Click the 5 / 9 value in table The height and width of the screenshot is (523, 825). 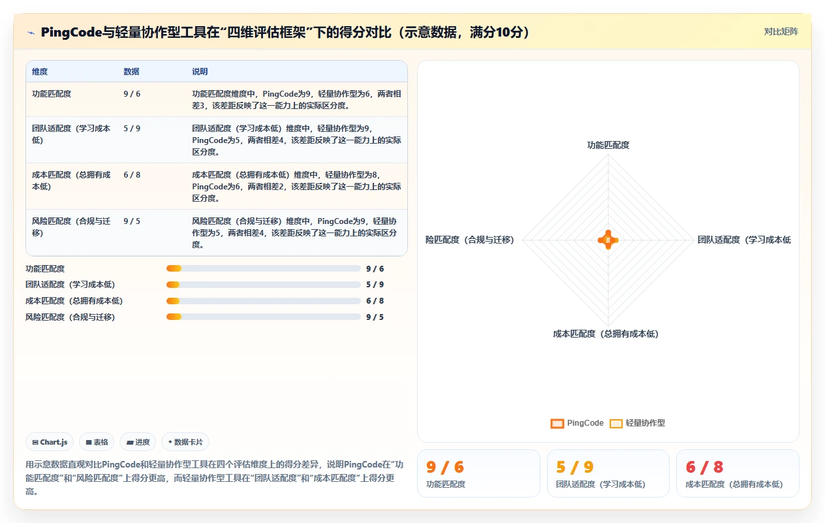pyautogui.click(x=132, y=129)
